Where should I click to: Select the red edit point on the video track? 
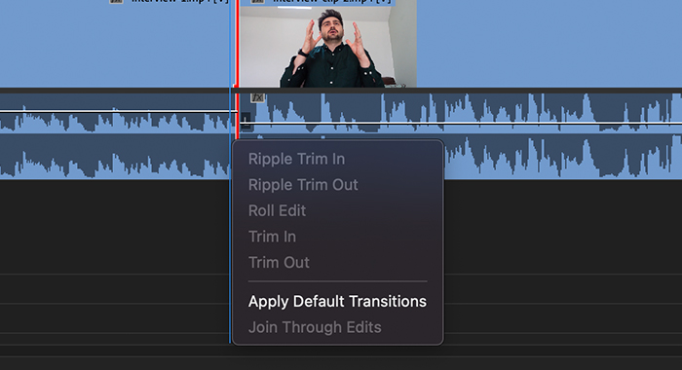click(237, 44)
